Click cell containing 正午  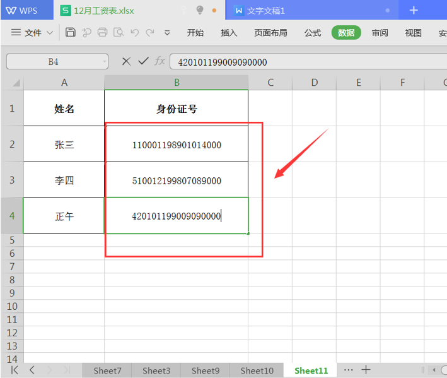(x=64, y=216)
